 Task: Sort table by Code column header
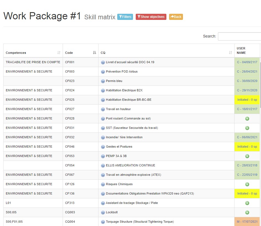point(80,53)
